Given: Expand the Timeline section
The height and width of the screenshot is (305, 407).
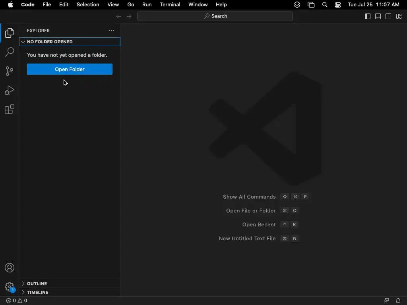Looking at the screenshot, I should point(70,292).
